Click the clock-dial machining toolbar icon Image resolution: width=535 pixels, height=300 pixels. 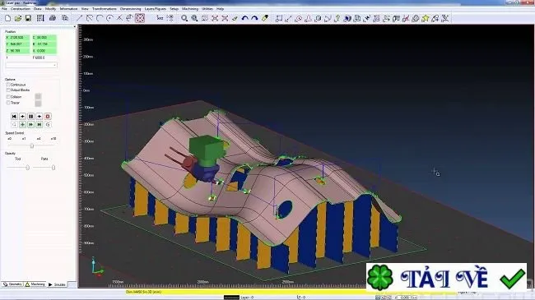299,18
